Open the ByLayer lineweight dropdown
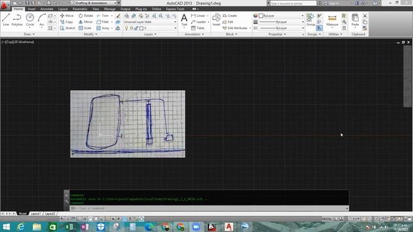 (281, 22)
